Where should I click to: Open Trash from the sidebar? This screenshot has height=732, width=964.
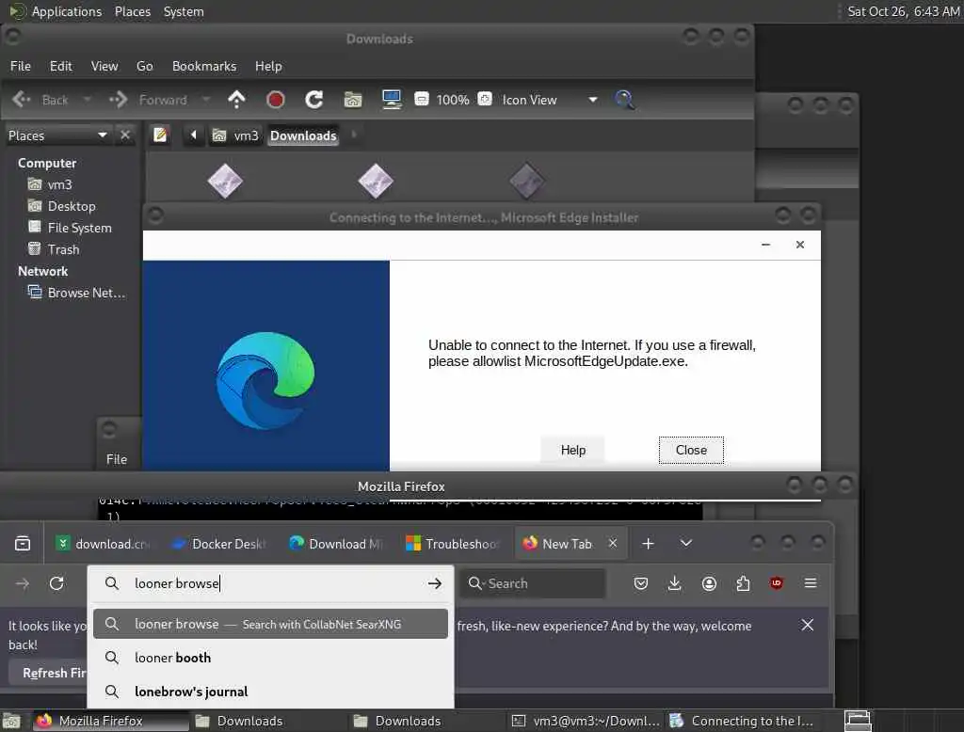tap(54, 249)
